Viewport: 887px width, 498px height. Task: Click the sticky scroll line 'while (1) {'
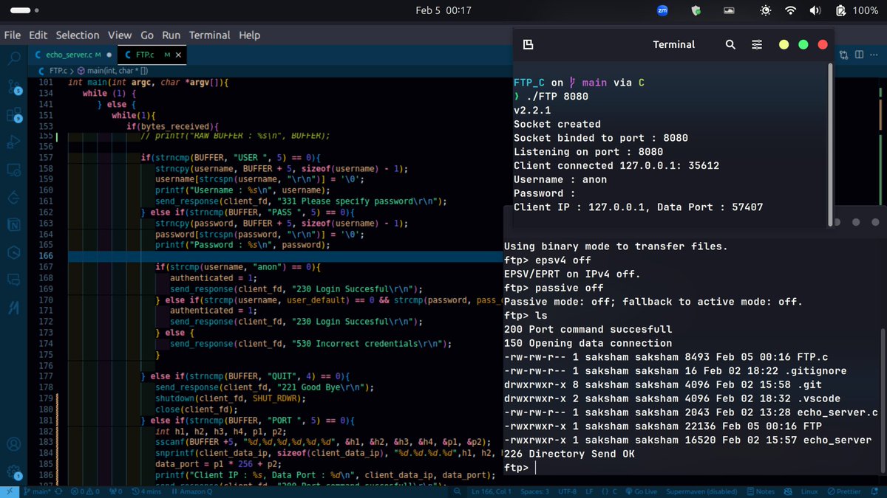point(109,94)
